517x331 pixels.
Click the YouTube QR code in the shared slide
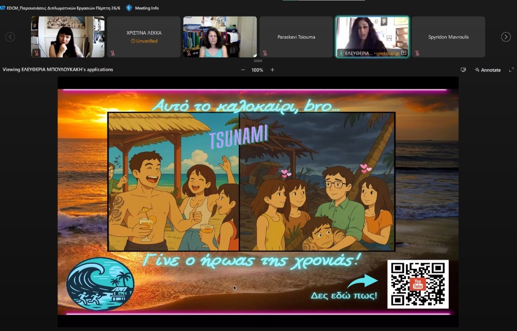418,284
